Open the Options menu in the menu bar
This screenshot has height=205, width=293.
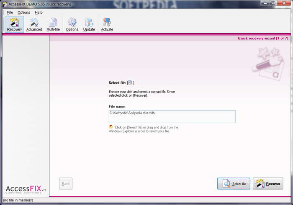24,13
